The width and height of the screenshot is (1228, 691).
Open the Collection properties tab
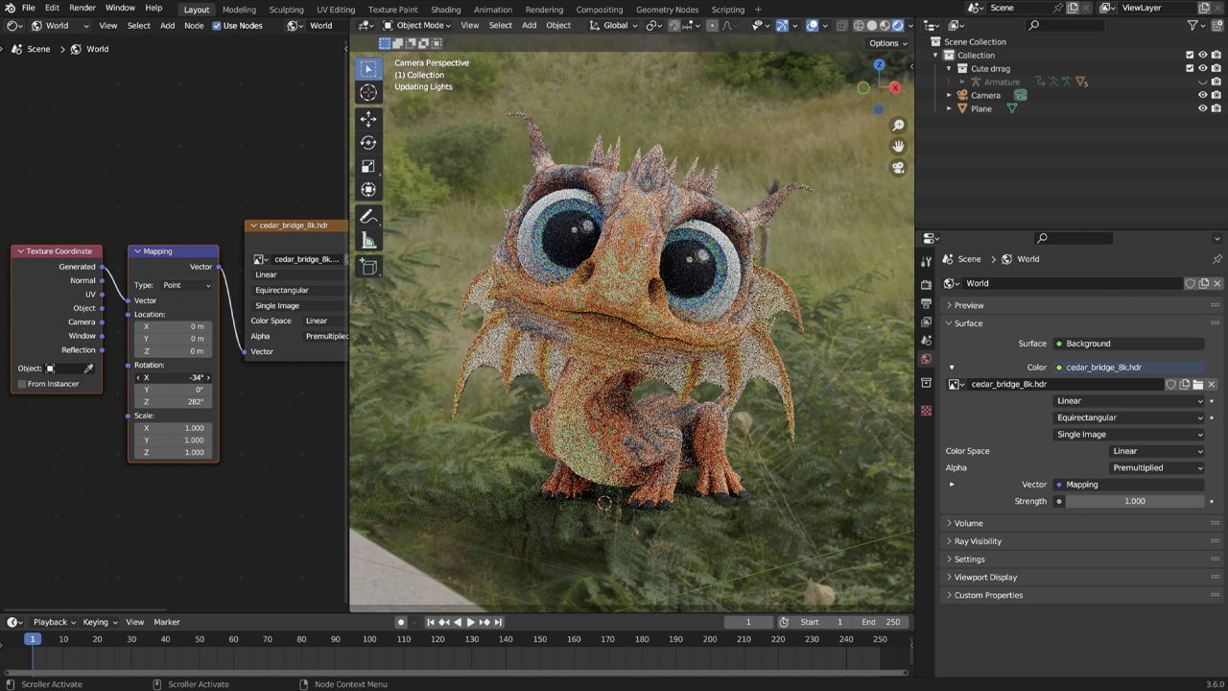(926, 383)
